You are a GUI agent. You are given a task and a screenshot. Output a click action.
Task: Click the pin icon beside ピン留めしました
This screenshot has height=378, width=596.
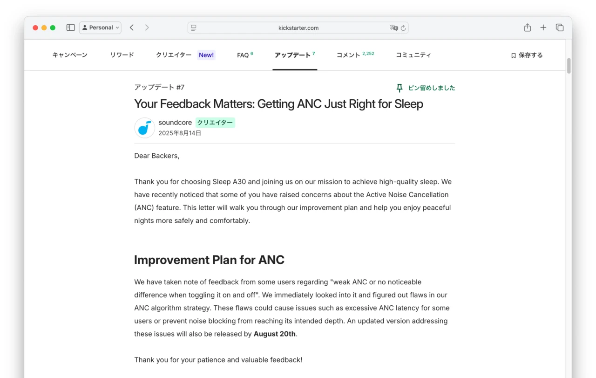(399, 88)
